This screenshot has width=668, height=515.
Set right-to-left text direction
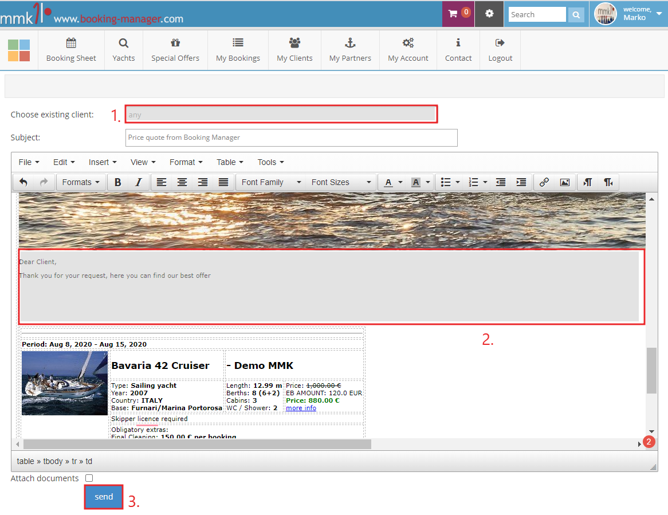(608, 182)
